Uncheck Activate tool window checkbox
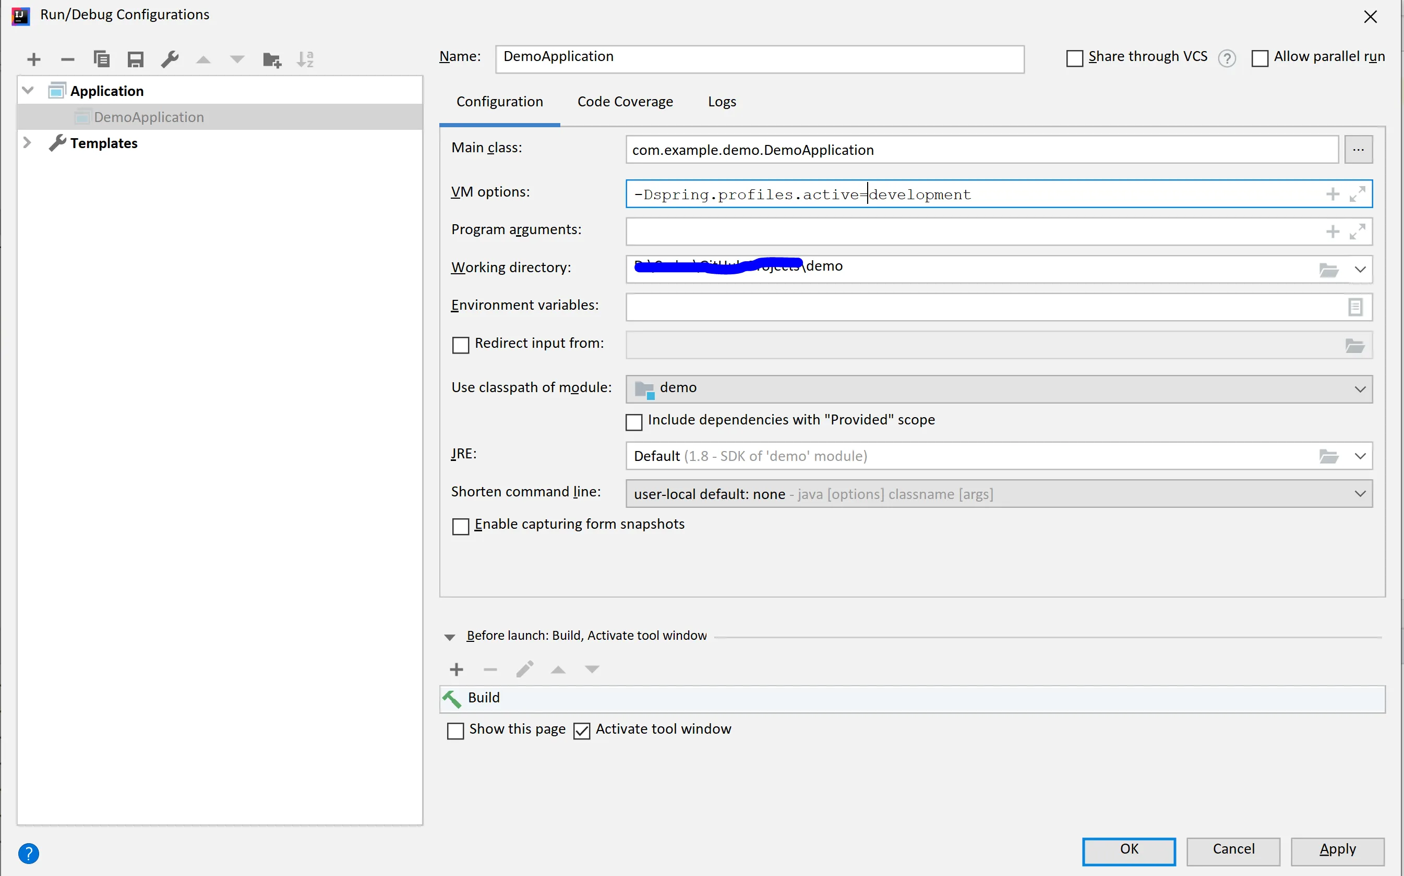The image size is (1404, 876). pos(581,731)
